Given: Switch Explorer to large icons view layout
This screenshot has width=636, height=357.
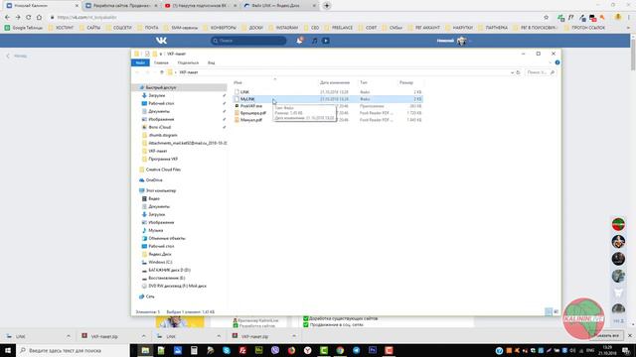Looking at the screenshot, I should coord(556,311).
